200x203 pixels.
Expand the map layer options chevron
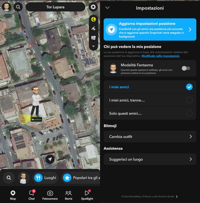pyautogui.click(x=93, y=46)
